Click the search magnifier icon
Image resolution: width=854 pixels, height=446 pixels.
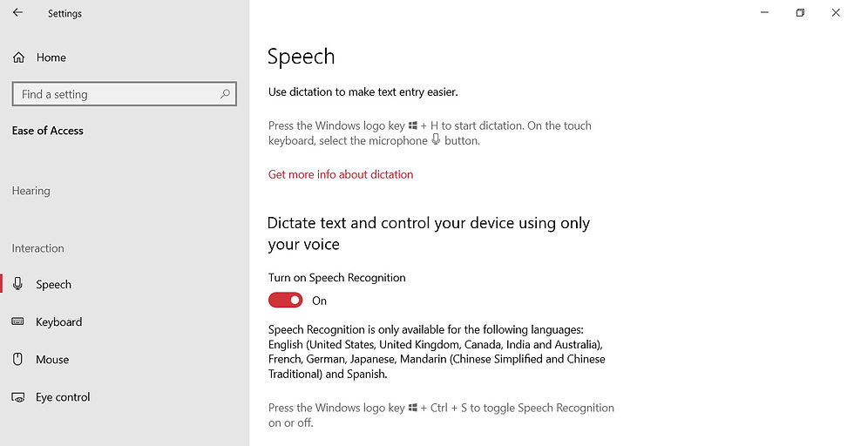225,94
